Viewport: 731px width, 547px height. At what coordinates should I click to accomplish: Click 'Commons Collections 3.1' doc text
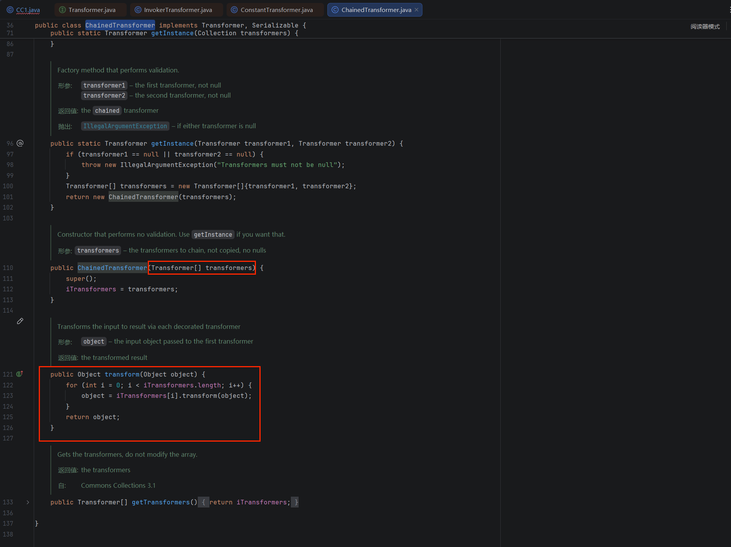click(118, 485)
